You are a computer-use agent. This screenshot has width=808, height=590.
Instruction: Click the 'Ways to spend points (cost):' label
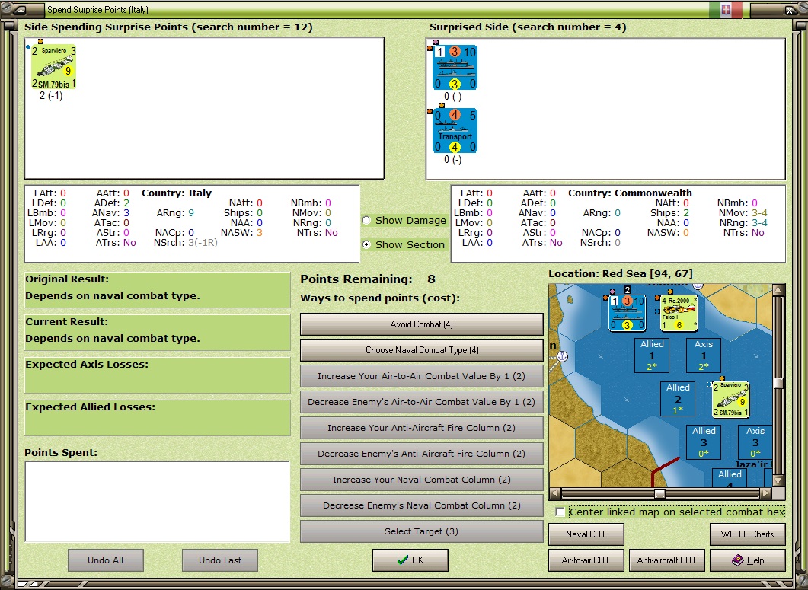380,298
